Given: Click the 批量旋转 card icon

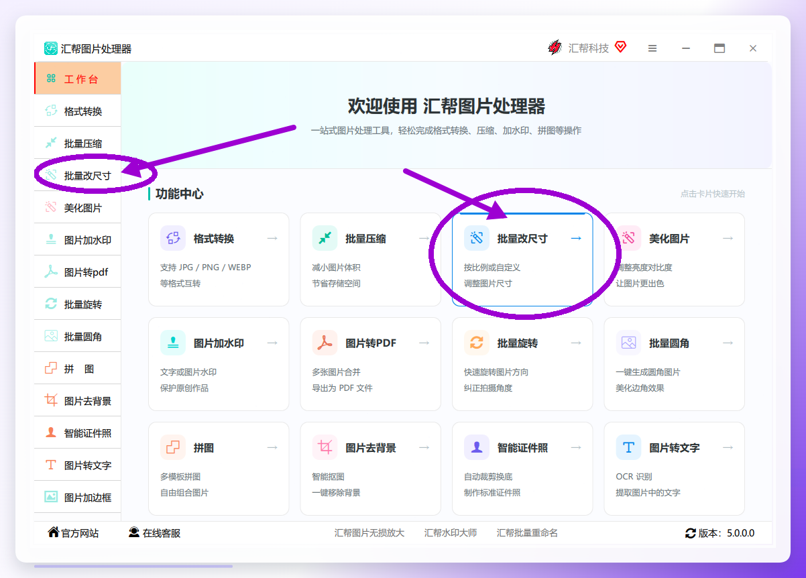Looking at the screenshot, I should pyautogui.click(x=477, y=343).
